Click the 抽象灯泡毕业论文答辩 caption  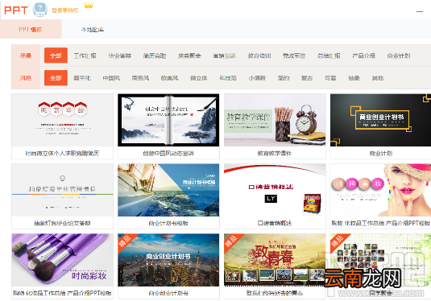pos(62,223)
